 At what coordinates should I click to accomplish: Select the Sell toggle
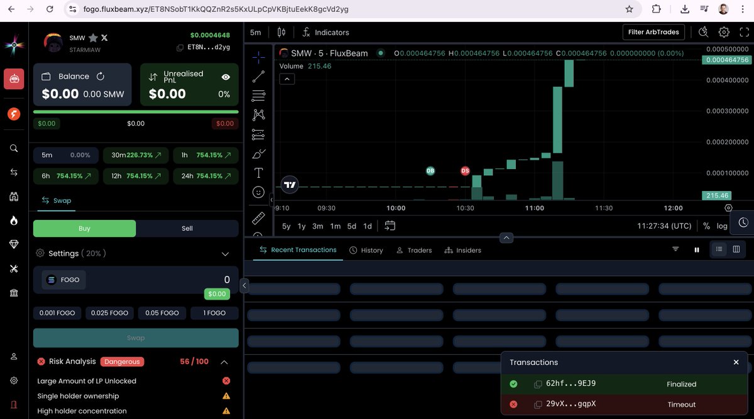point(187,229)
